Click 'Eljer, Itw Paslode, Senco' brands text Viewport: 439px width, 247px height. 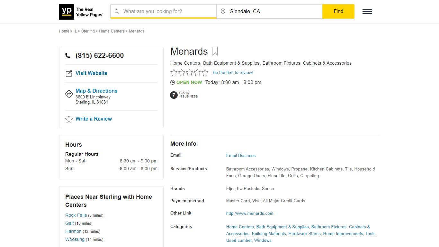click(x=250, y=188)
